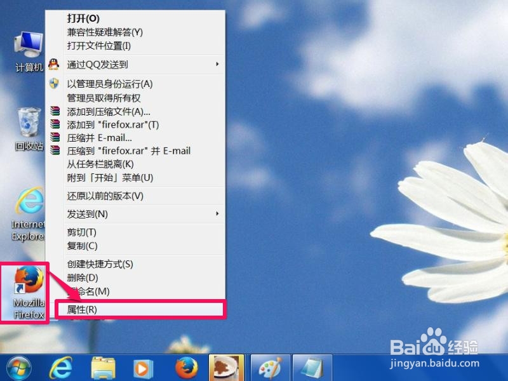
Task: Choose 重命名(M) from the menu
Action: tap(88, 291)
